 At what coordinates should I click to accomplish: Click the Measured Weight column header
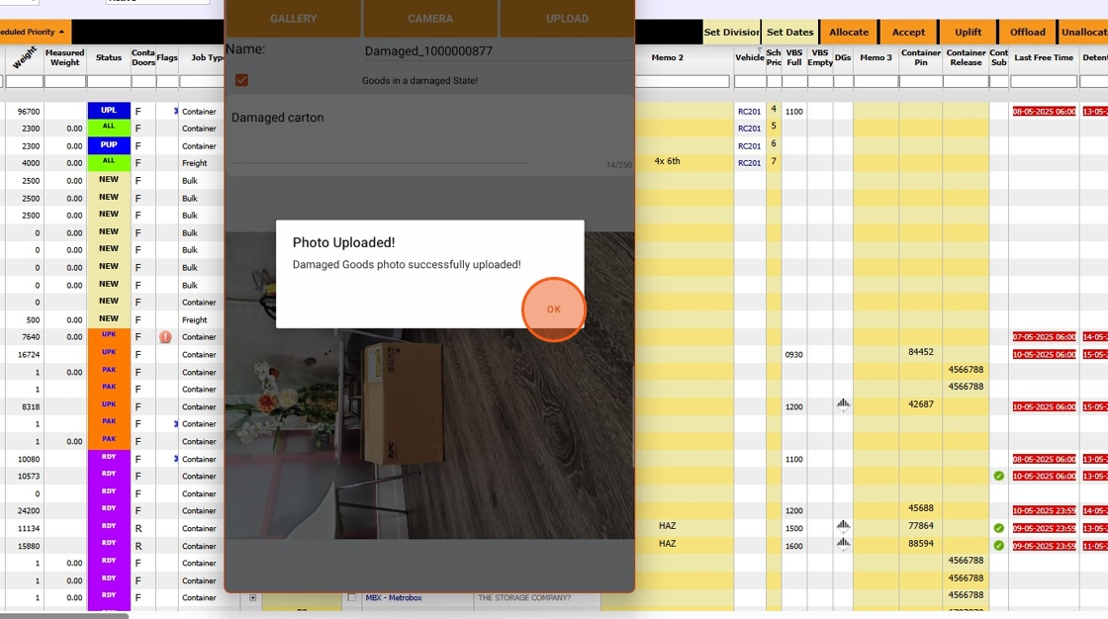tap(64, 57)
